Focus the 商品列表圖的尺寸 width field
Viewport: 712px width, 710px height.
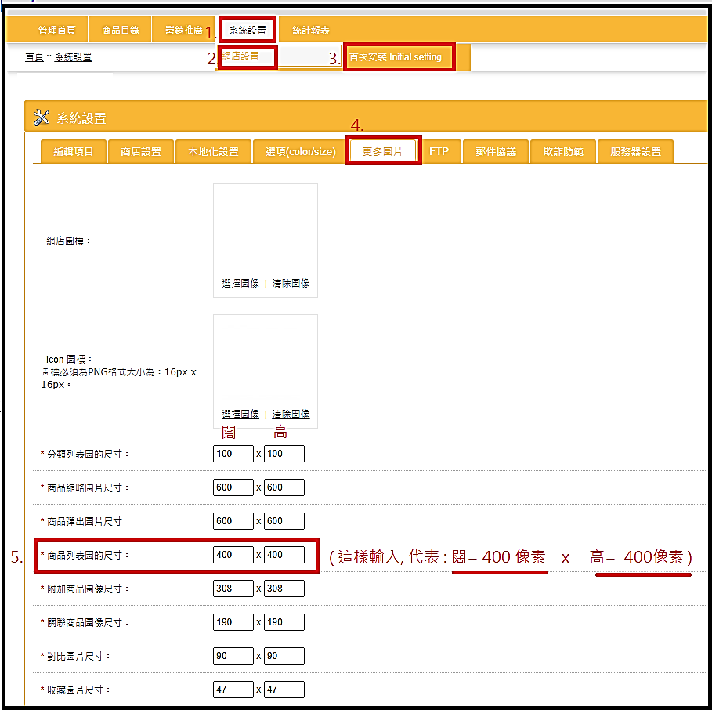pos(233,555)
